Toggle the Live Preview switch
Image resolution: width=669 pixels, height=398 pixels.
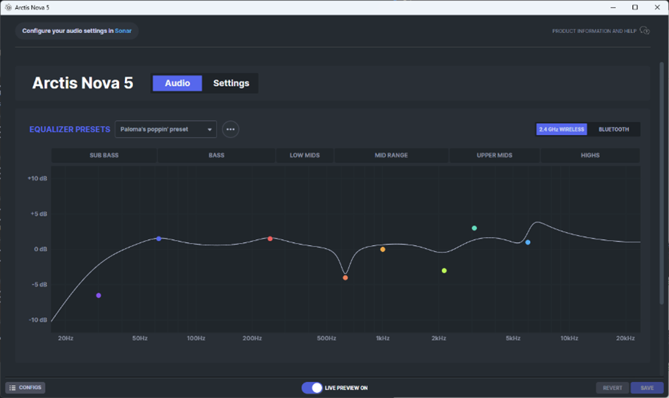312,388
